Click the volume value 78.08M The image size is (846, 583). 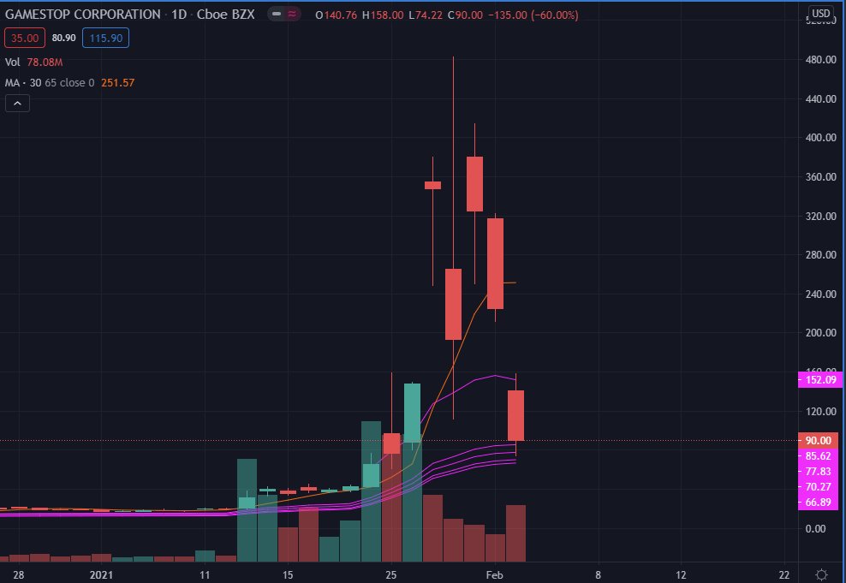tap(45, 62)
